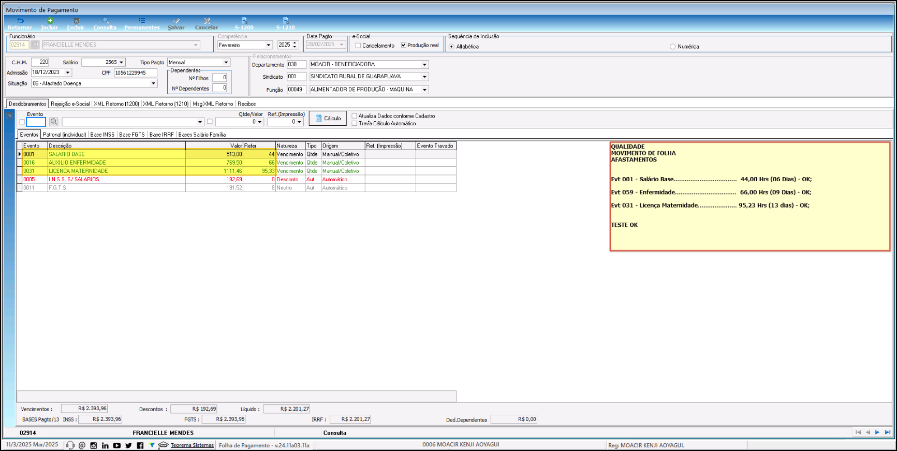897x451 pixels.
Task: Select the LICENCA MATERNIDADE row
Action: (x=237, y=171)
